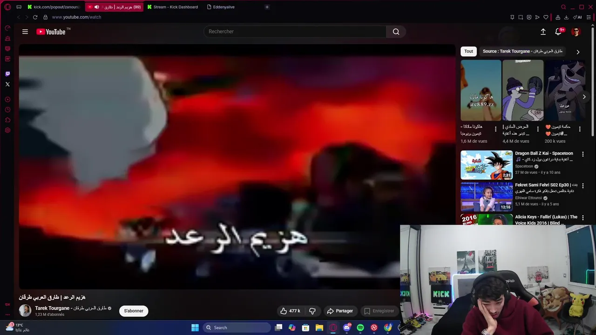Click the taskbar Search box
Screen dimensions: 596x335
[237, 328]
